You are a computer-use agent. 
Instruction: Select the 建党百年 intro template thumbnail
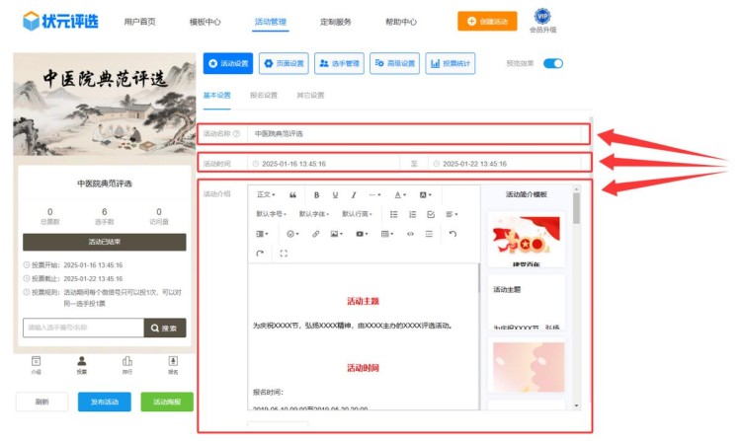tap(527, 242)
